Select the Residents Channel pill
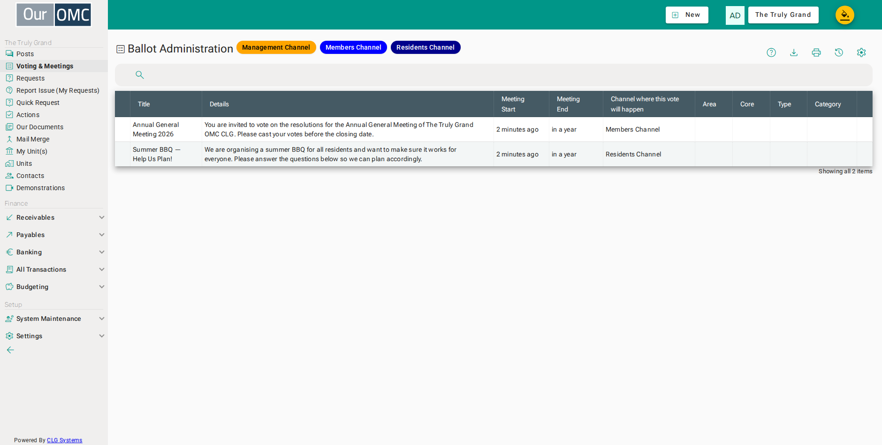The image size is (882, 445). click(426, 47)
